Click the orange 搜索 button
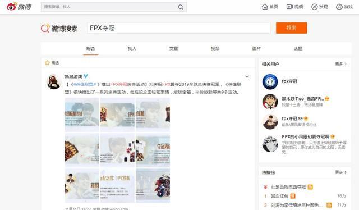Screen dimensions: 359x210 (292, 28)
